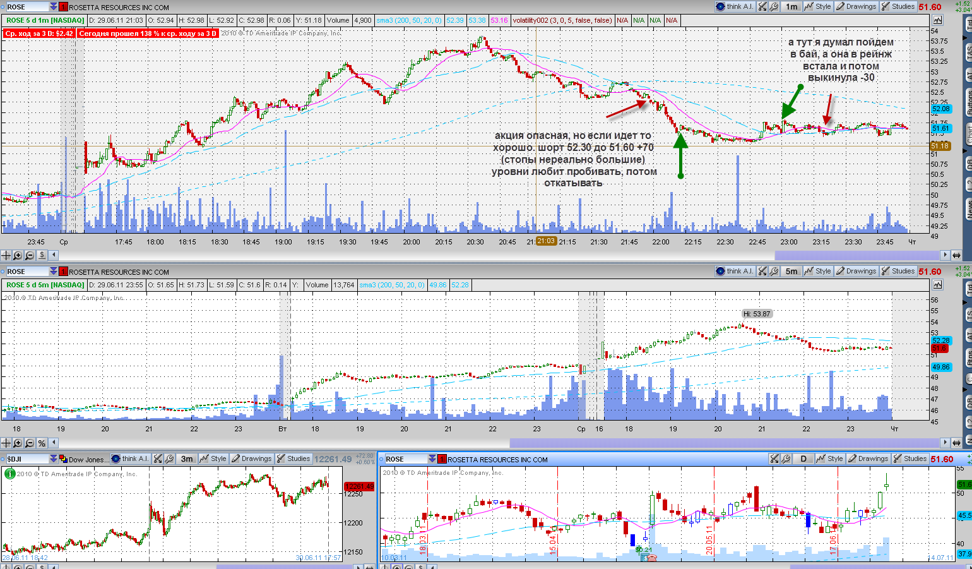Click crosshair tool under the 1m chart
The image size is (972, 569).
pyautogui.click(x=6, y=255)
